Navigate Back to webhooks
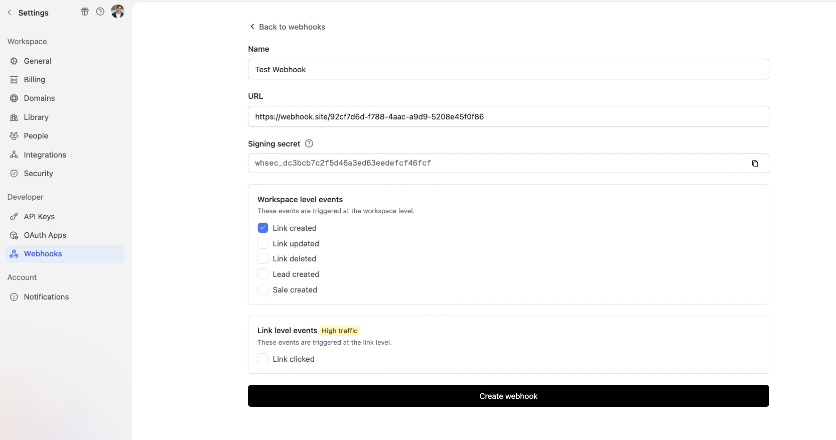The height and width of the screenshot is (440, 836). (x=287, y=27)
